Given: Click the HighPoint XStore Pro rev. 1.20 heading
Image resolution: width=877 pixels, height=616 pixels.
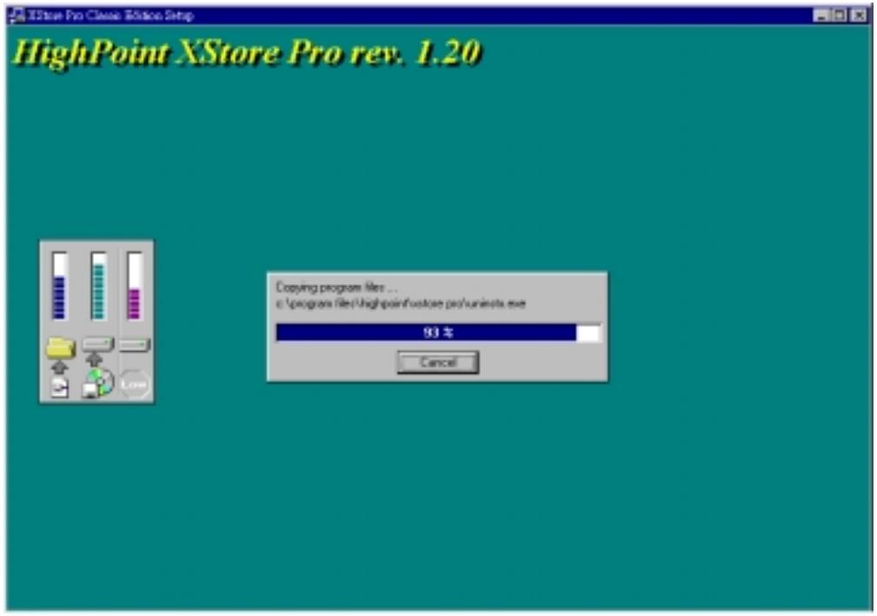Looking at the screenshot, I should pyautogui.click(x=246, y=54).
